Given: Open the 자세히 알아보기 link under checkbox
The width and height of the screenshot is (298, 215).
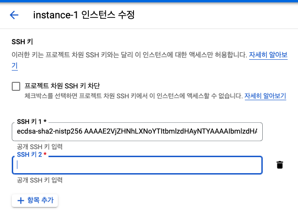Looking at the screenshot, I should (x=265, y=96).
